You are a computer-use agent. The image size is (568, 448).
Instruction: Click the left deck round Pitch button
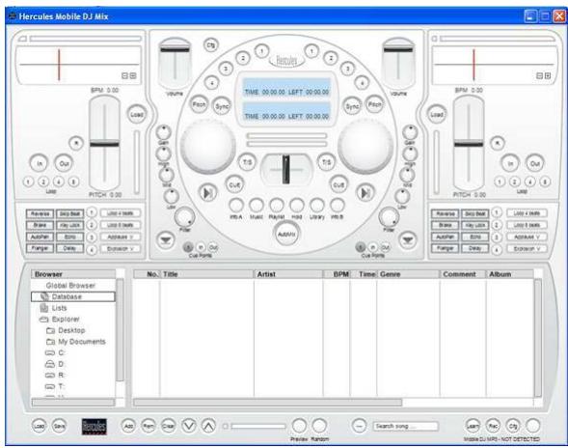[x=199, y=104]
